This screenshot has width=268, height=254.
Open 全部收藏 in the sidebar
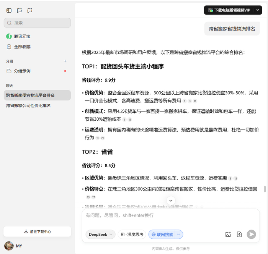click(x=22, y=47)
